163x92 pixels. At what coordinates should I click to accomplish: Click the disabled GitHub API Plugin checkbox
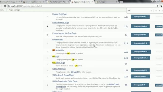click(48, 70)
